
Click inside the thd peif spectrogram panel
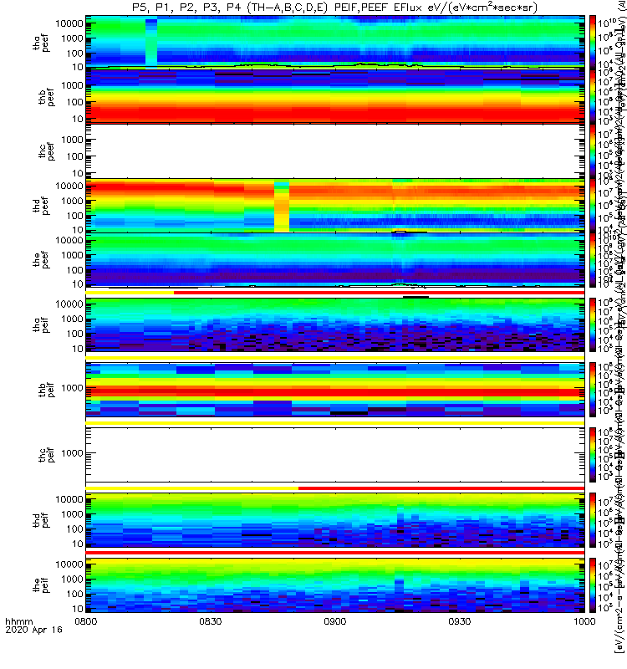335,519
